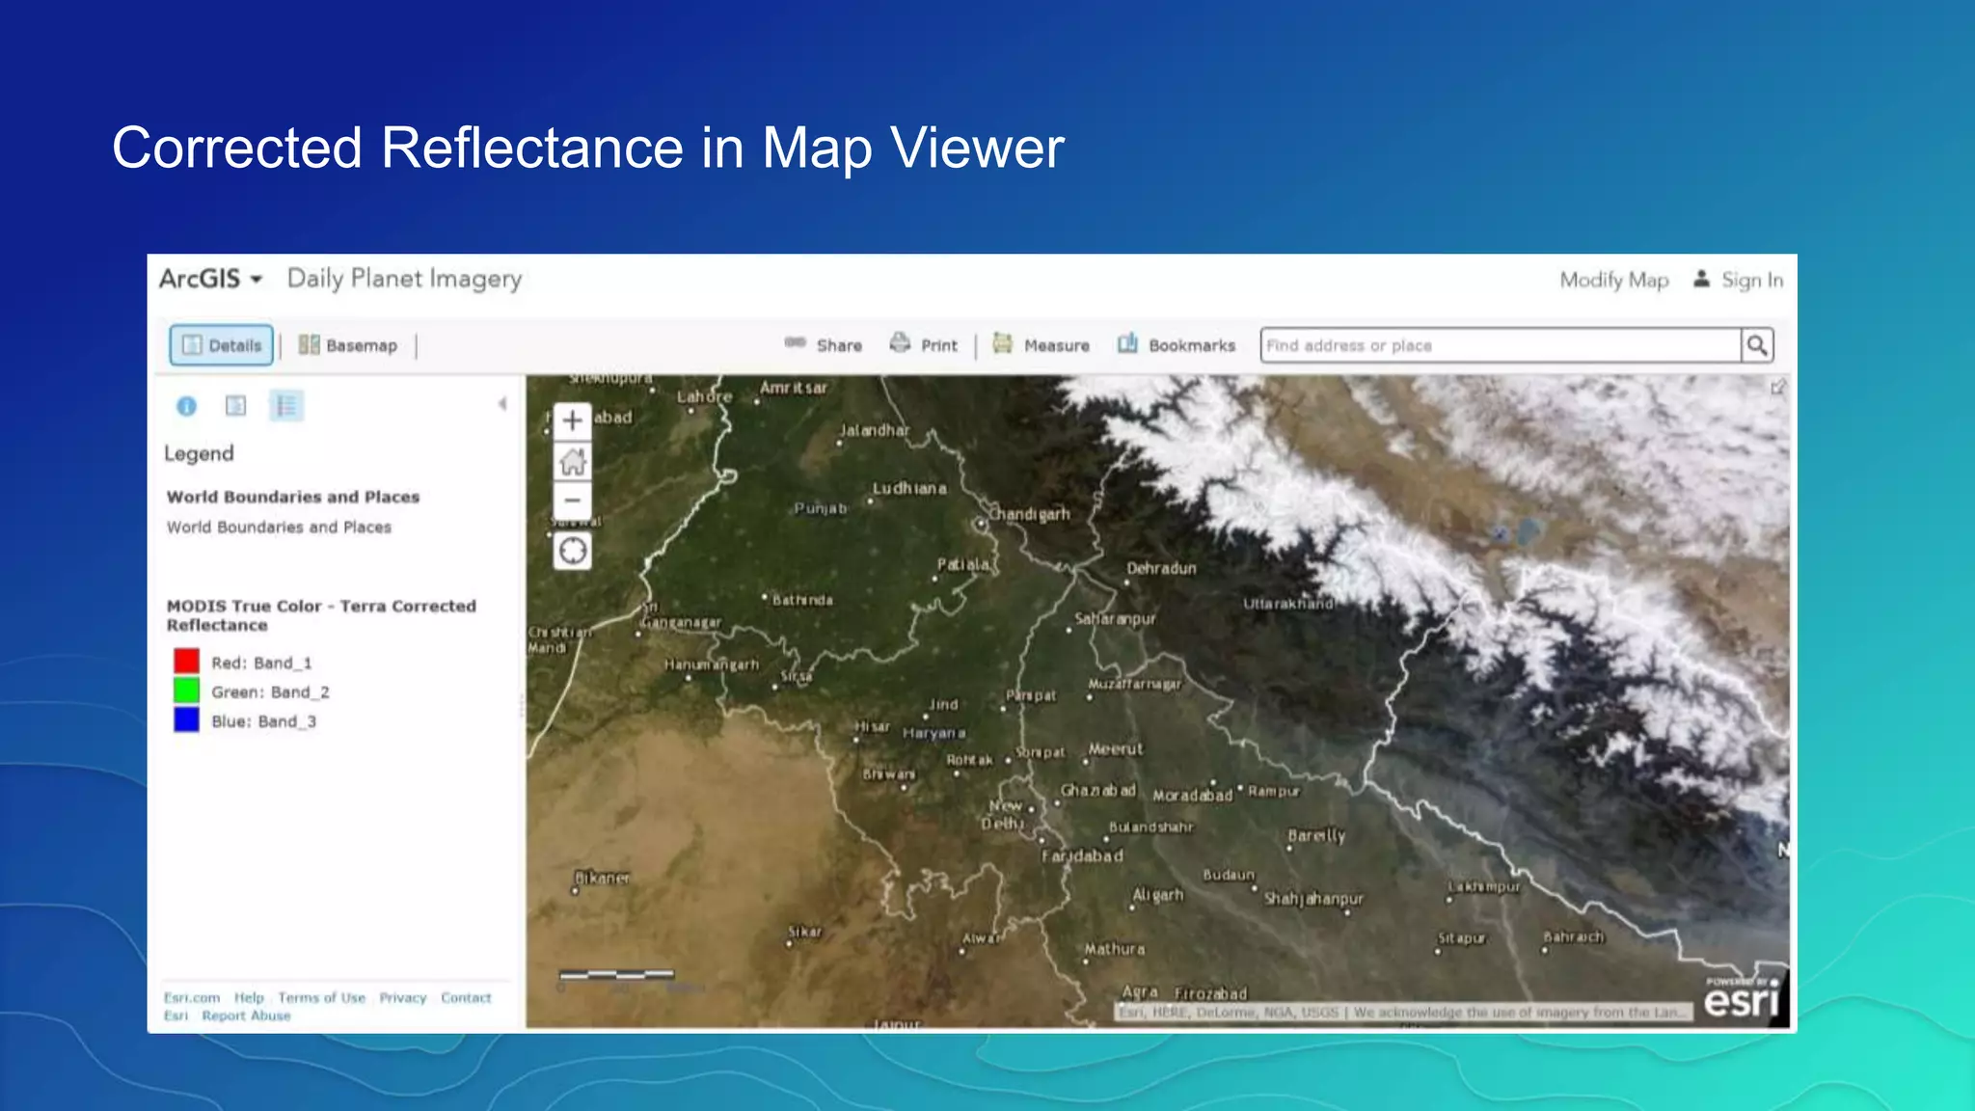Click the blue Band_3 swatch
Image resolution: width=1975 pixels, height=1111 pixels.
186,720
